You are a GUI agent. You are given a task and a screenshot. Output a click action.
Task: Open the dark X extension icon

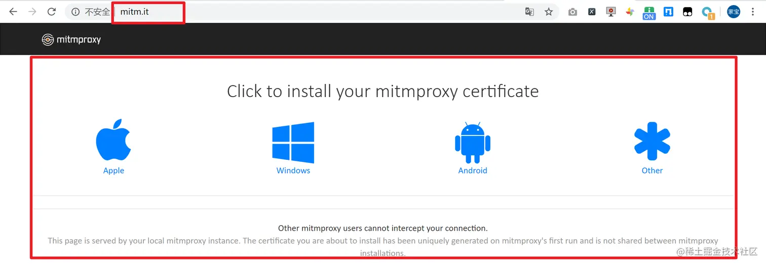tap(592, 12)
